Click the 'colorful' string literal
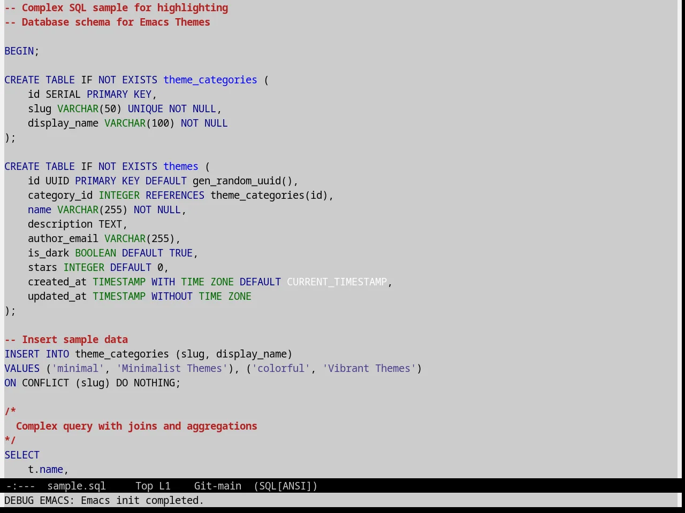This screenshot has width=685, height=513. pos(281,369)
